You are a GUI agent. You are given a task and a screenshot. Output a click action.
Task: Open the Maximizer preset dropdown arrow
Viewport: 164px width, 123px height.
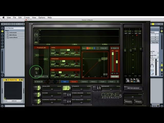point(100,88)
